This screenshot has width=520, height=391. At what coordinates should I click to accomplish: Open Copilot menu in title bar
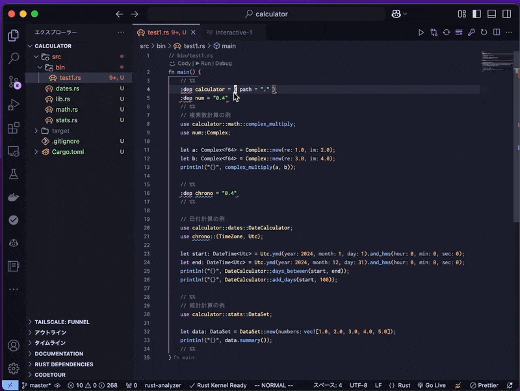[x=399, y=14]
